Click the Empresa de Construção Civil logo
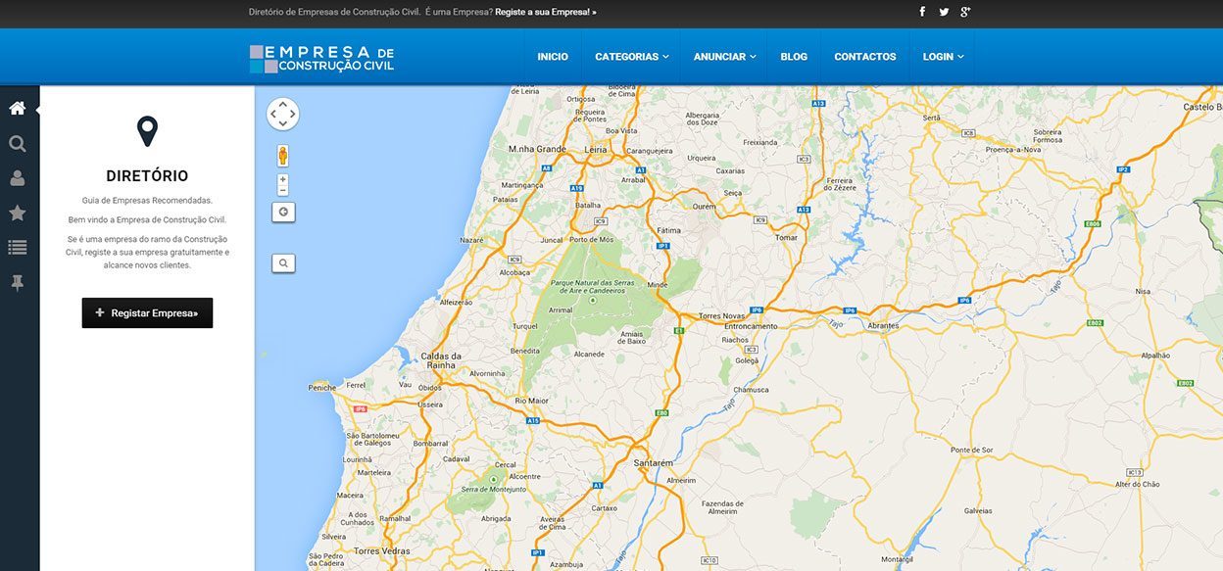Image resolution: width=1223 pixels, height=571 pixels. pyautogui.click(x=321, y=58)
